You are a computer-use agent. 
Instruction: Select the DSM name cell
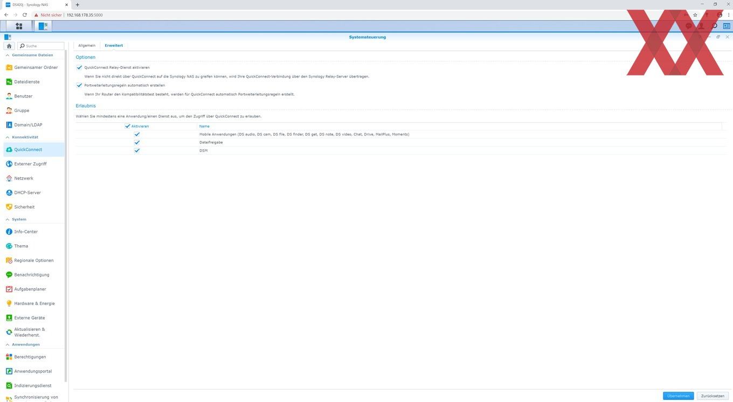click(203, 150)
